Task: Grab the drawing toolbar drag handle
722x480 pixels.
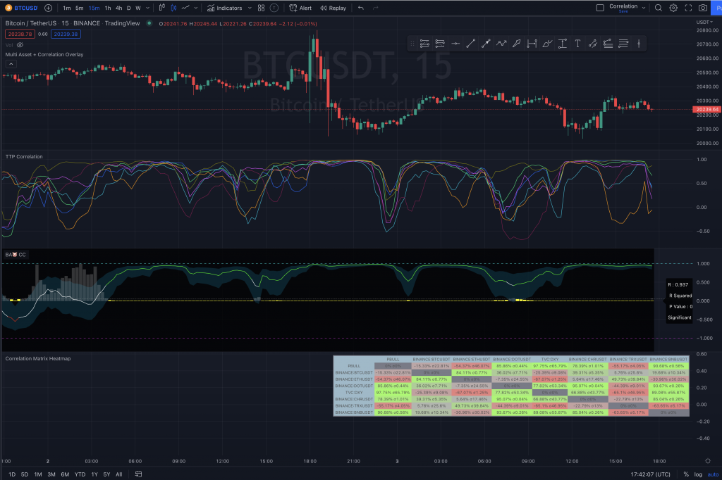Action: coord(412,44)
